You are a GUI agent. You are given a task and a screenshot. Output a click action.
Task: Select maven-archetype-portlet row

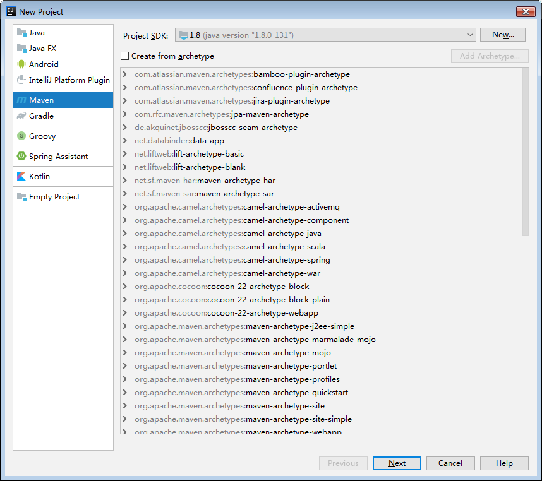322,365
